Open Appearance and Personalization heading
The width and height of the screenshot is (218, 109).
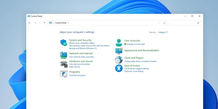click(142, 51)
